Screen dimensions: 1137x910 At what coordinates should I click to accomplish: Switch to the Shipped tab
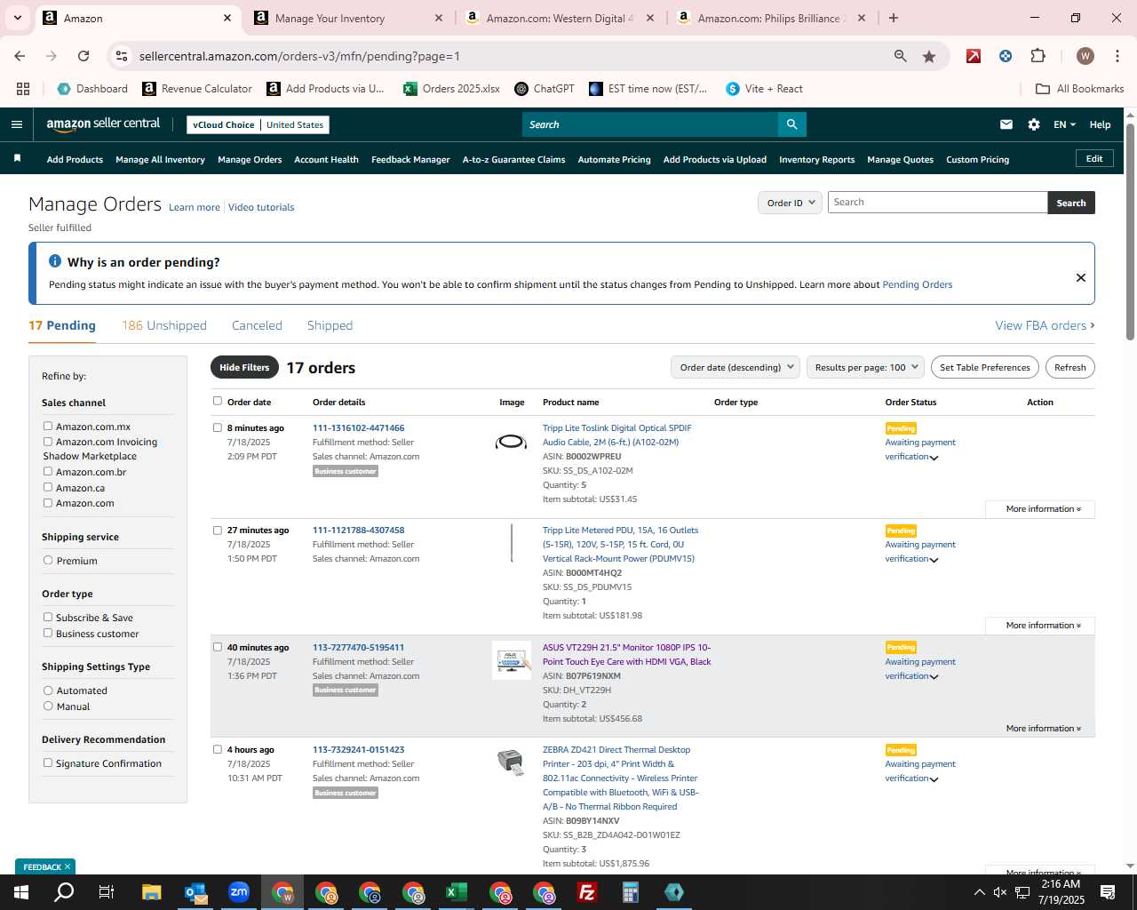330,325
